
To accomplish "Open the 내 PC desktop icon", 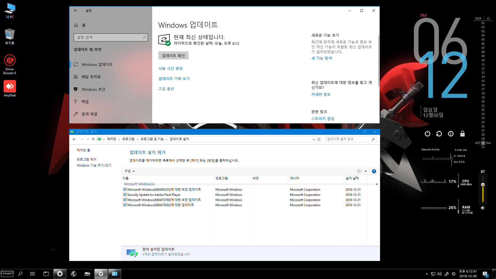I will (x=10, y=11).
